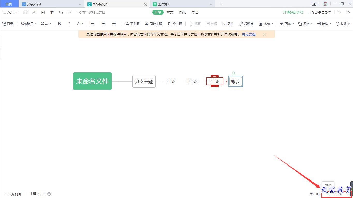Select the red-bordered selected 子主题 node

coord(215,81)
